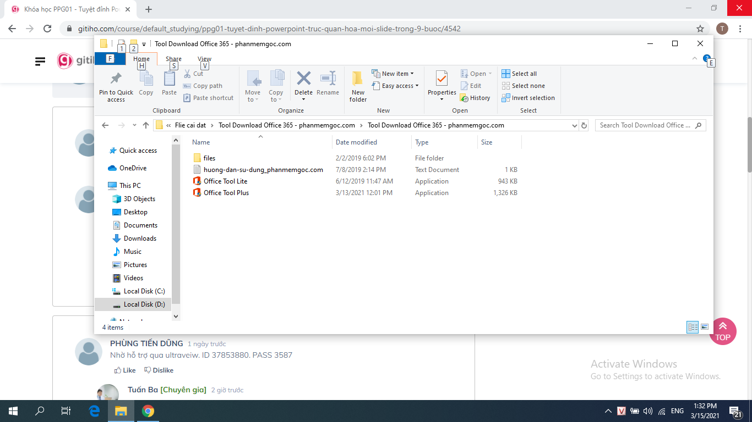Click Edit in the Open group
The height and width of the screenshot is (422, 752).
[471, 86]
